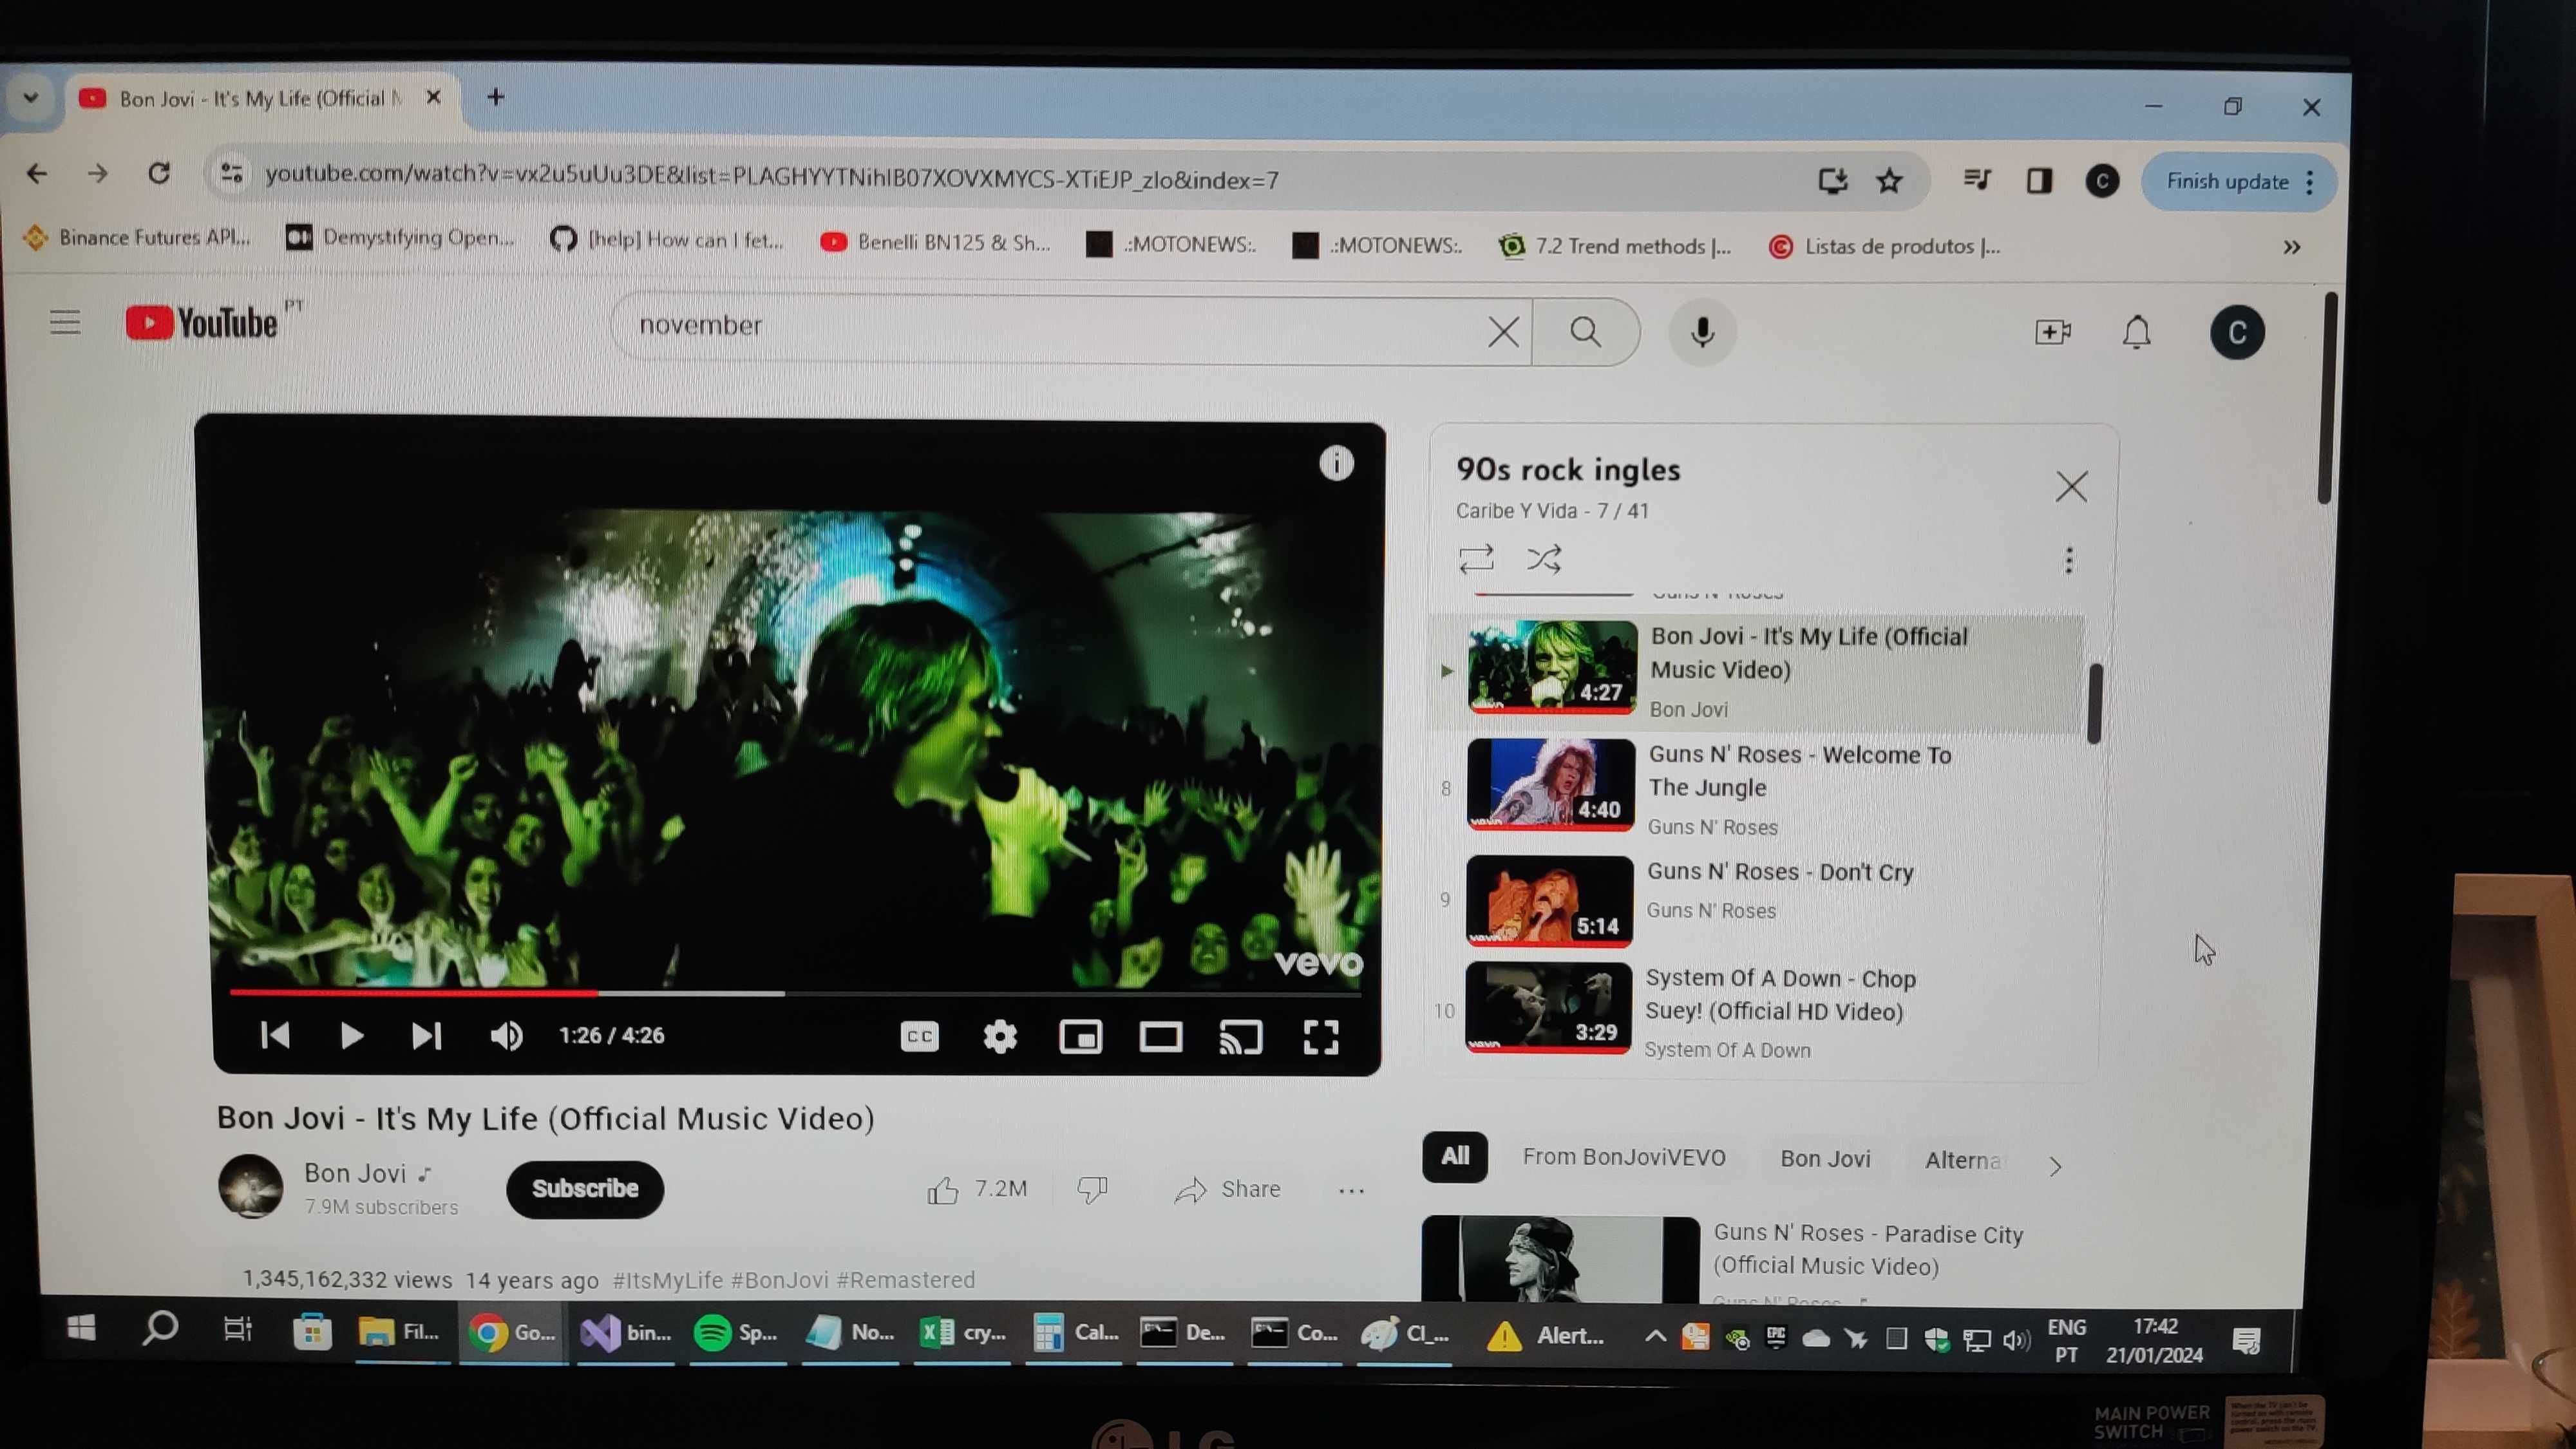Select the Alternative filter chip
This screenshot has width=2576, height=1449.
click(x=1962, y=1160)
